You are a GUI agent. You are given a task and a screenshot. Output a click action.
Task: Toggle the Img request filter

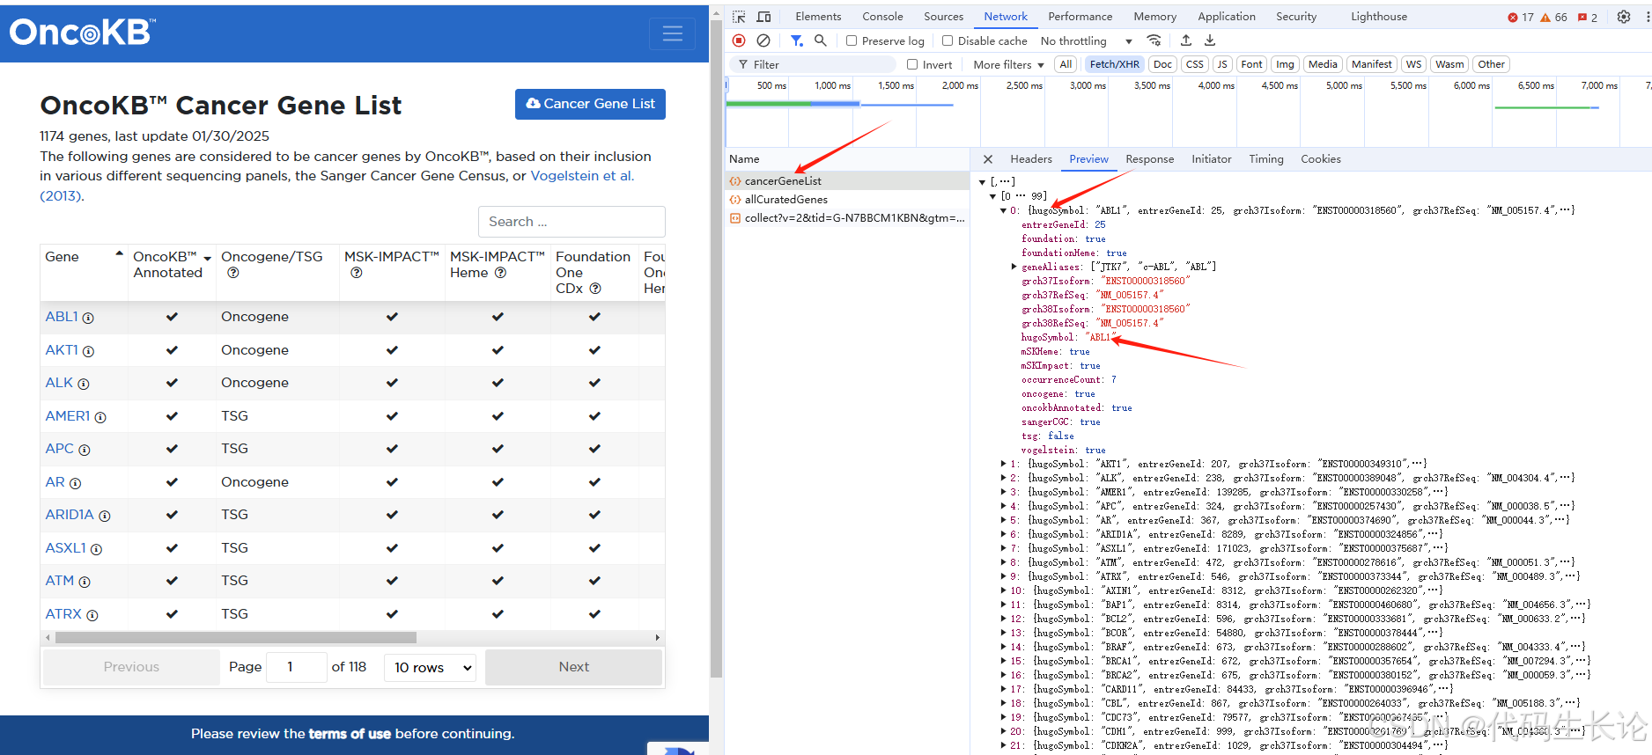[1285, 64]
